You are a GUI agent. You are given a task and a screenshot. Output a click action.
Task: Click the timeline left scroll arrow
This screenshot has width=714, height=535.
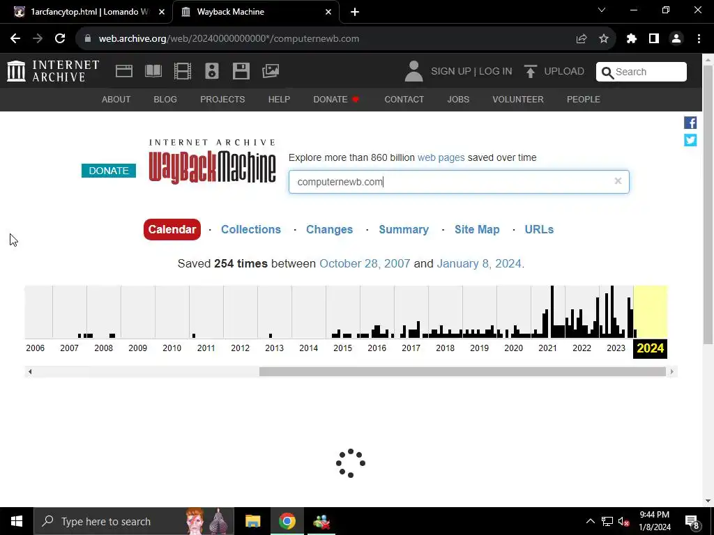pos(30,372)
